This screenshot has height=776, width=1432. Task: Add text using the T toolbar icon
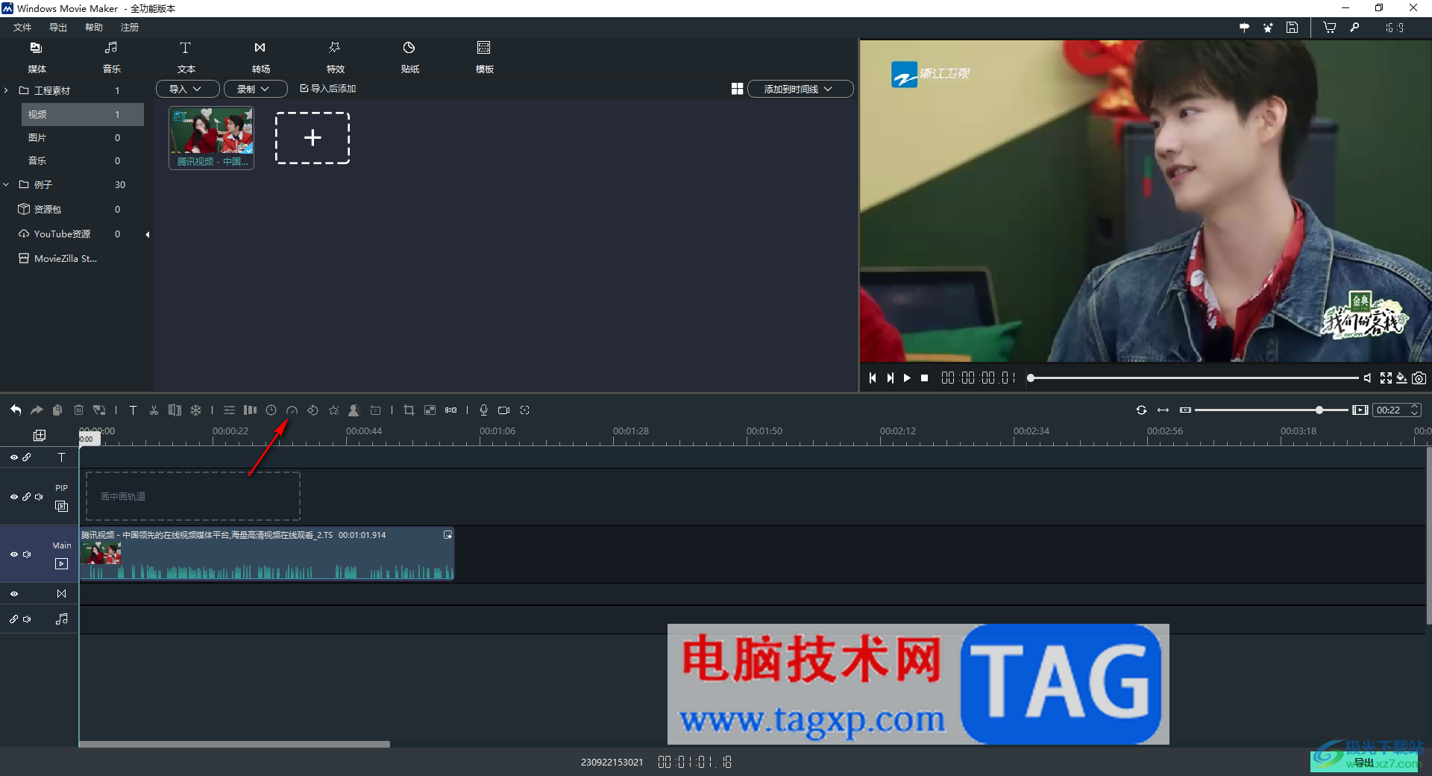point(133,410)
